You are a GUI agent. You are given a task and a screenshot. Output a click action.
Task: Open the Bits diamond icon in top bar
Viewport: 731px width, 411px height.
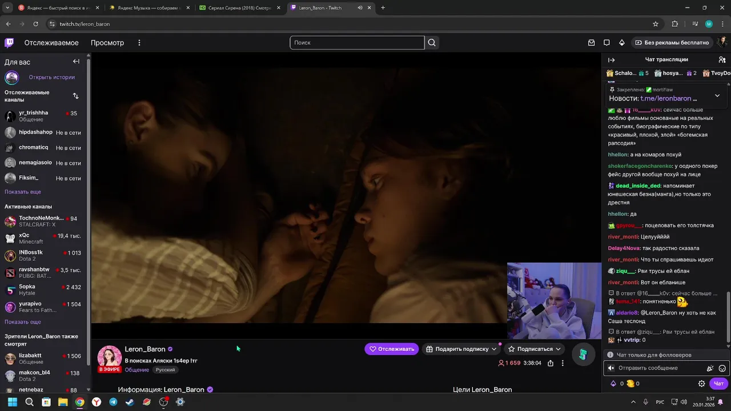click(622, 43)
